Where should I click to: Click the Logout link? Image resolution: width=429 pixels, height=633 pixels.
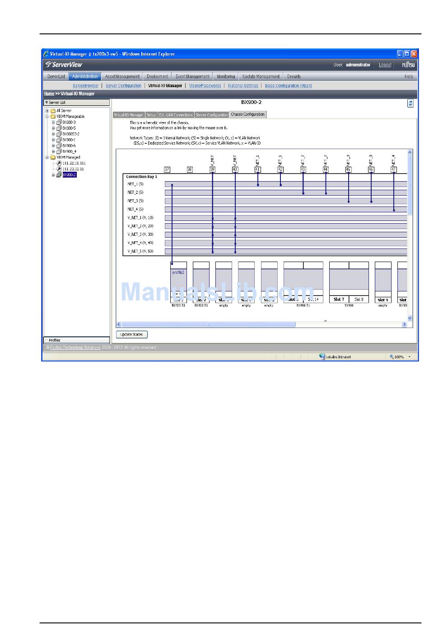(385, 65)
